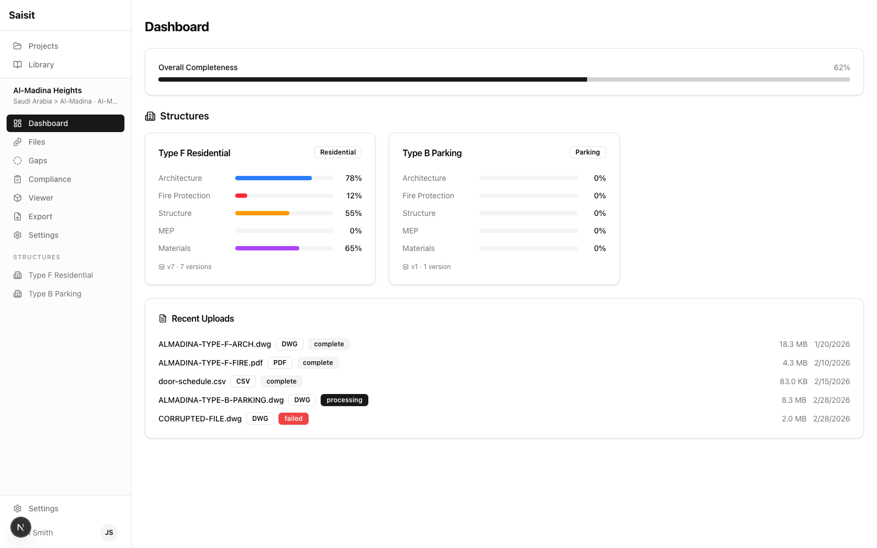Click the Type F Residential building icon in sidebar
Viewport: 877px width, 548px height.
pos(18,275)
